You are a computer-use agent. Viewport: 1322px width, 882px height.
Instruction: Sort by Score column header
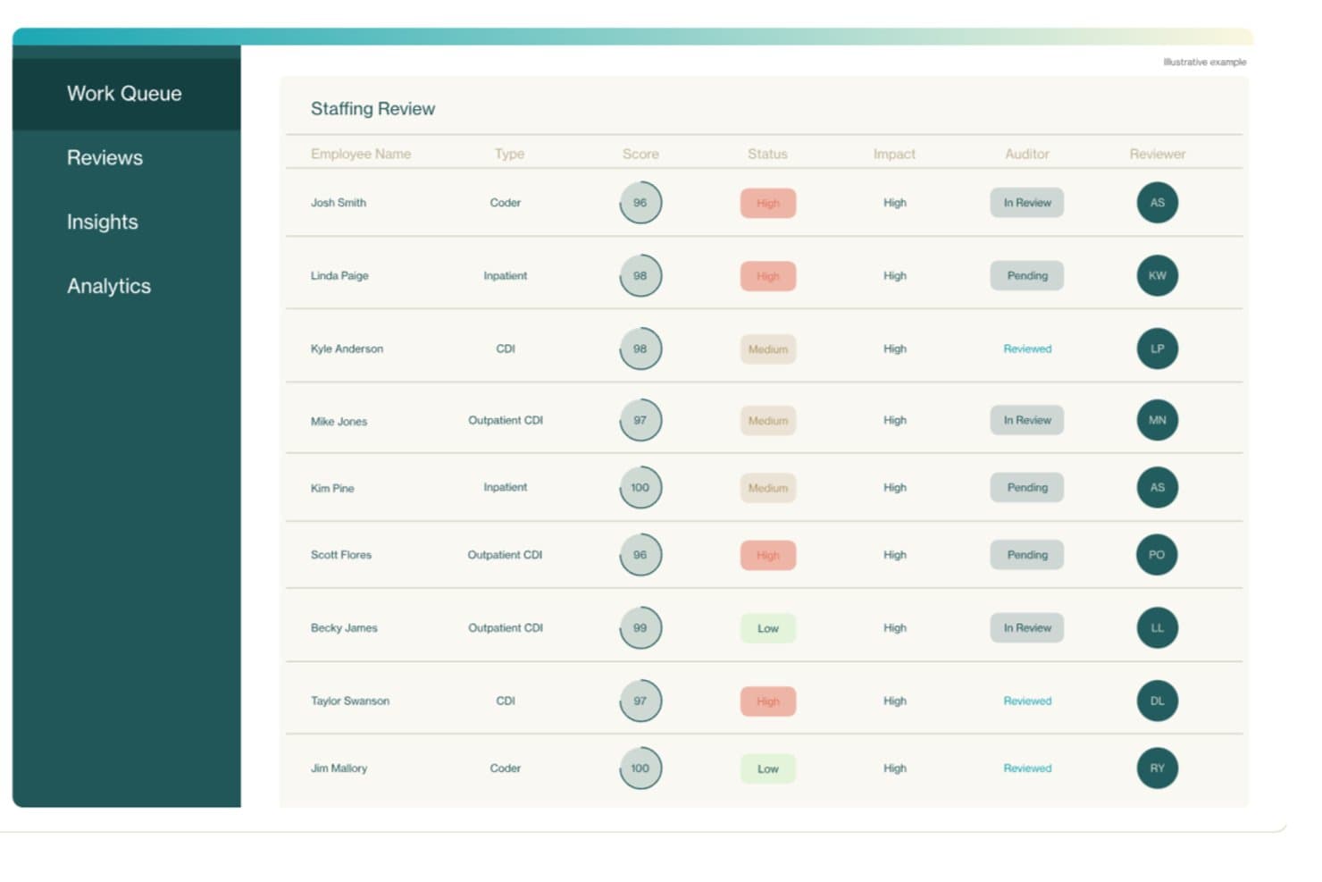640,154
